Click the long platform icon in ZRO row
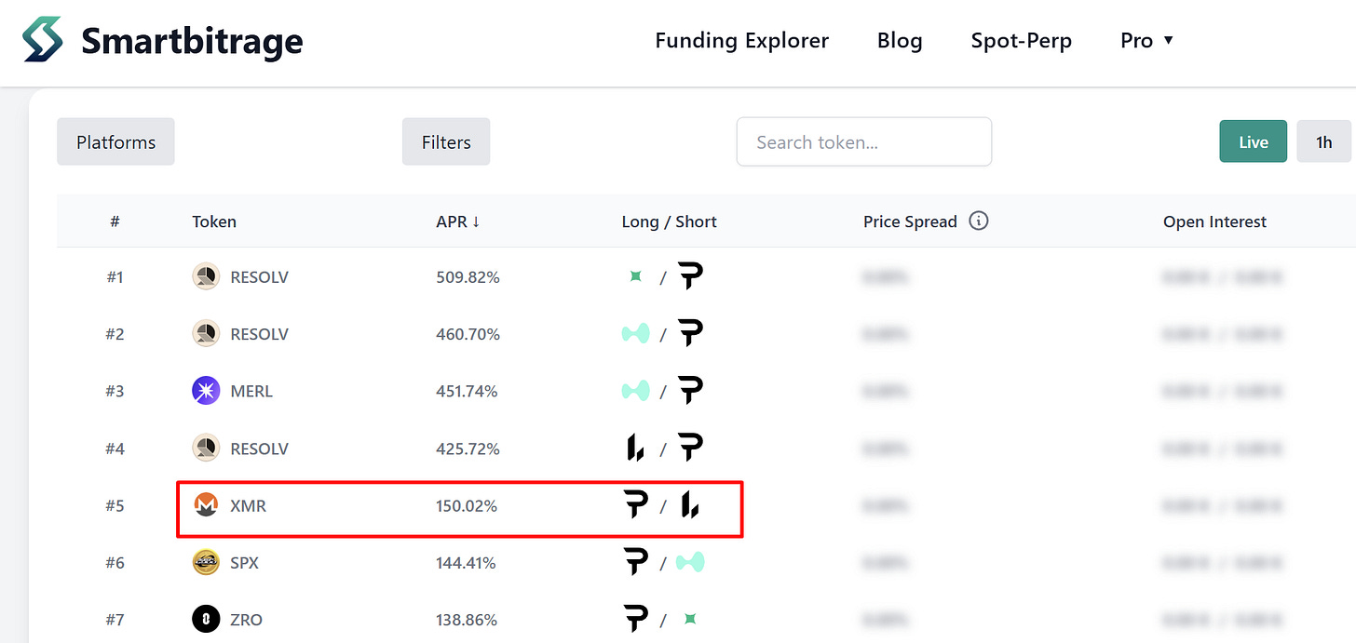 pos(635,620)
